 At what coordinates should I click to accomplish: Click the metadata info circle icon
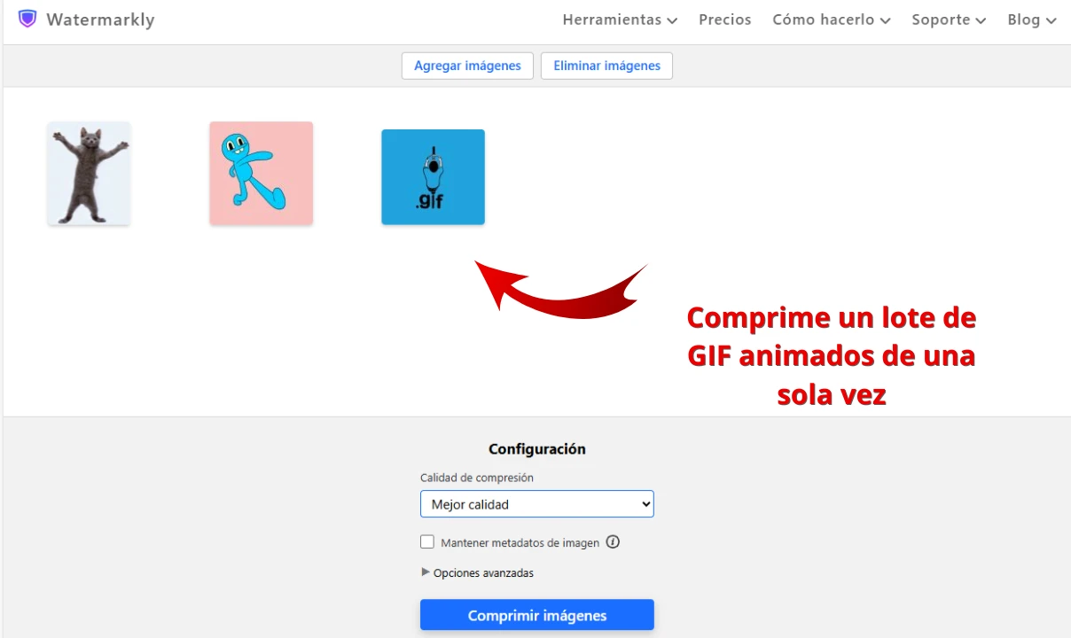click(613, 542)
